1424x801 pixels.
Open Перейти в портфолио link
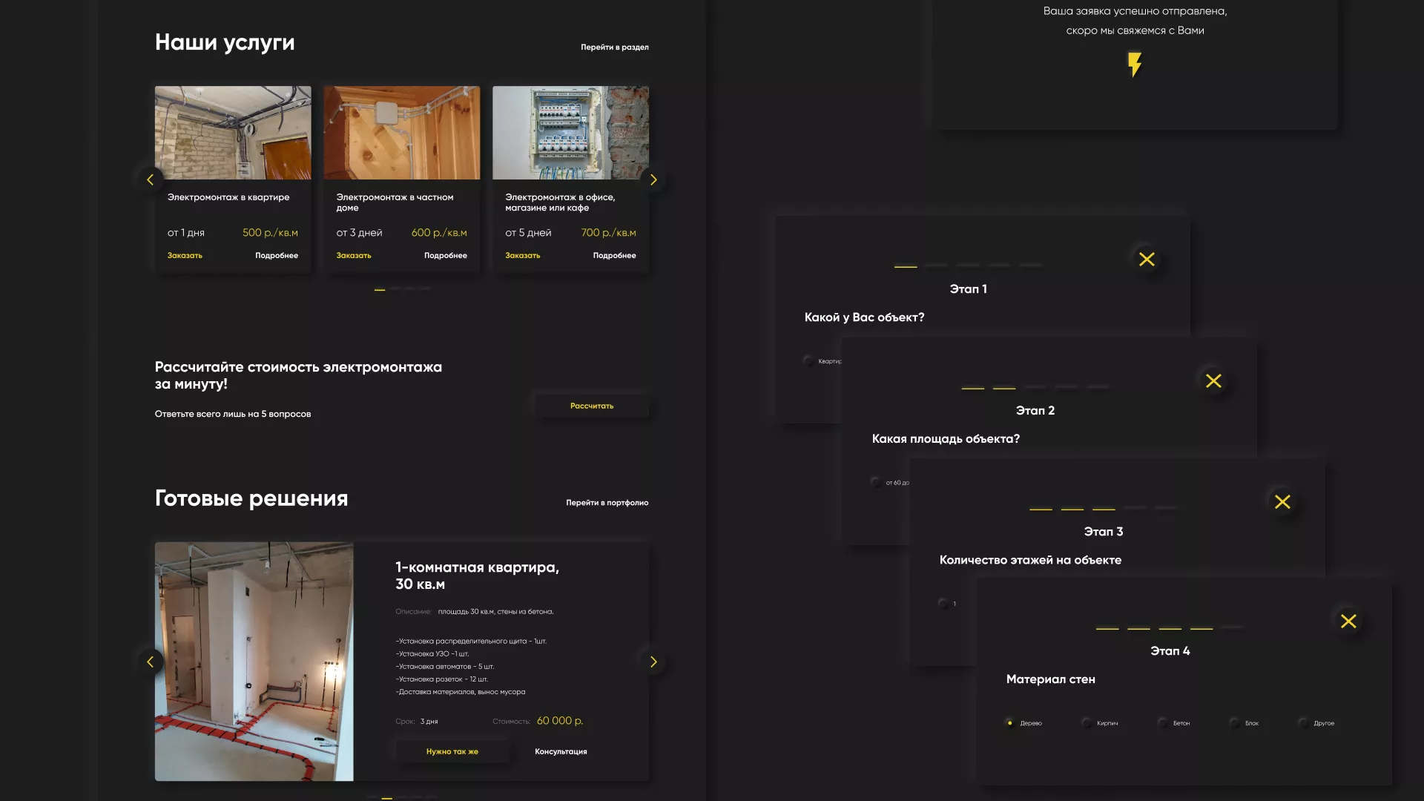tap(607, 502)
